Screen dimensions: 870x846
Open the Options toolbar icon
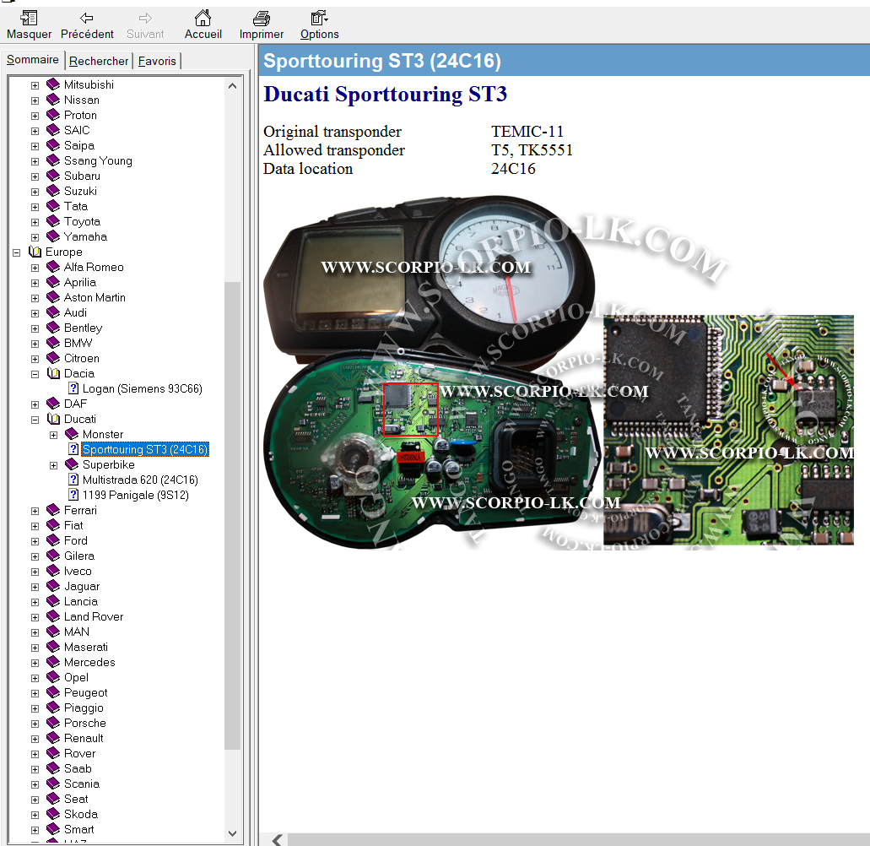[319, 19]
